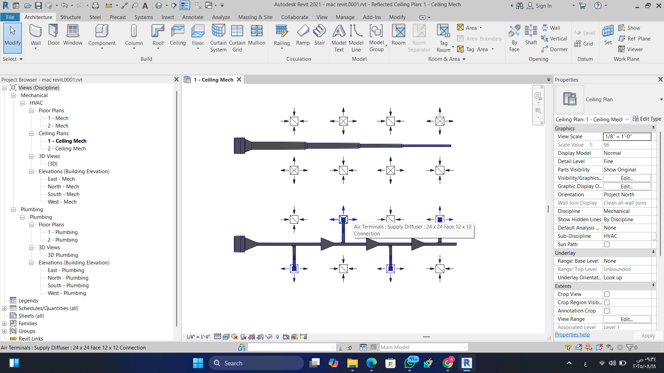664x373 pixels.
Task: Open Microsoft Edge from taskbar
Action: point(372,363)
